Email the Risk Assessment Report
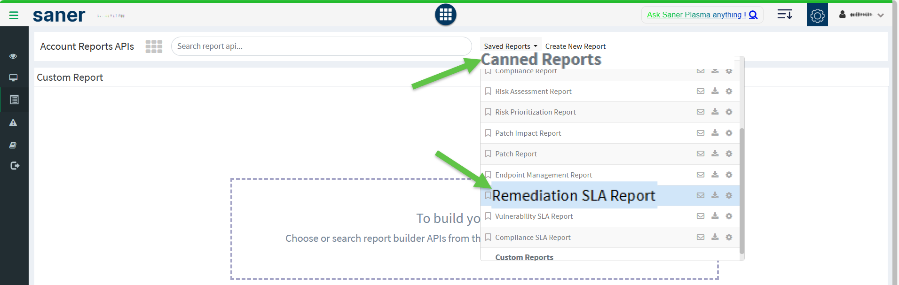899x285 pixels. [701, 91]
